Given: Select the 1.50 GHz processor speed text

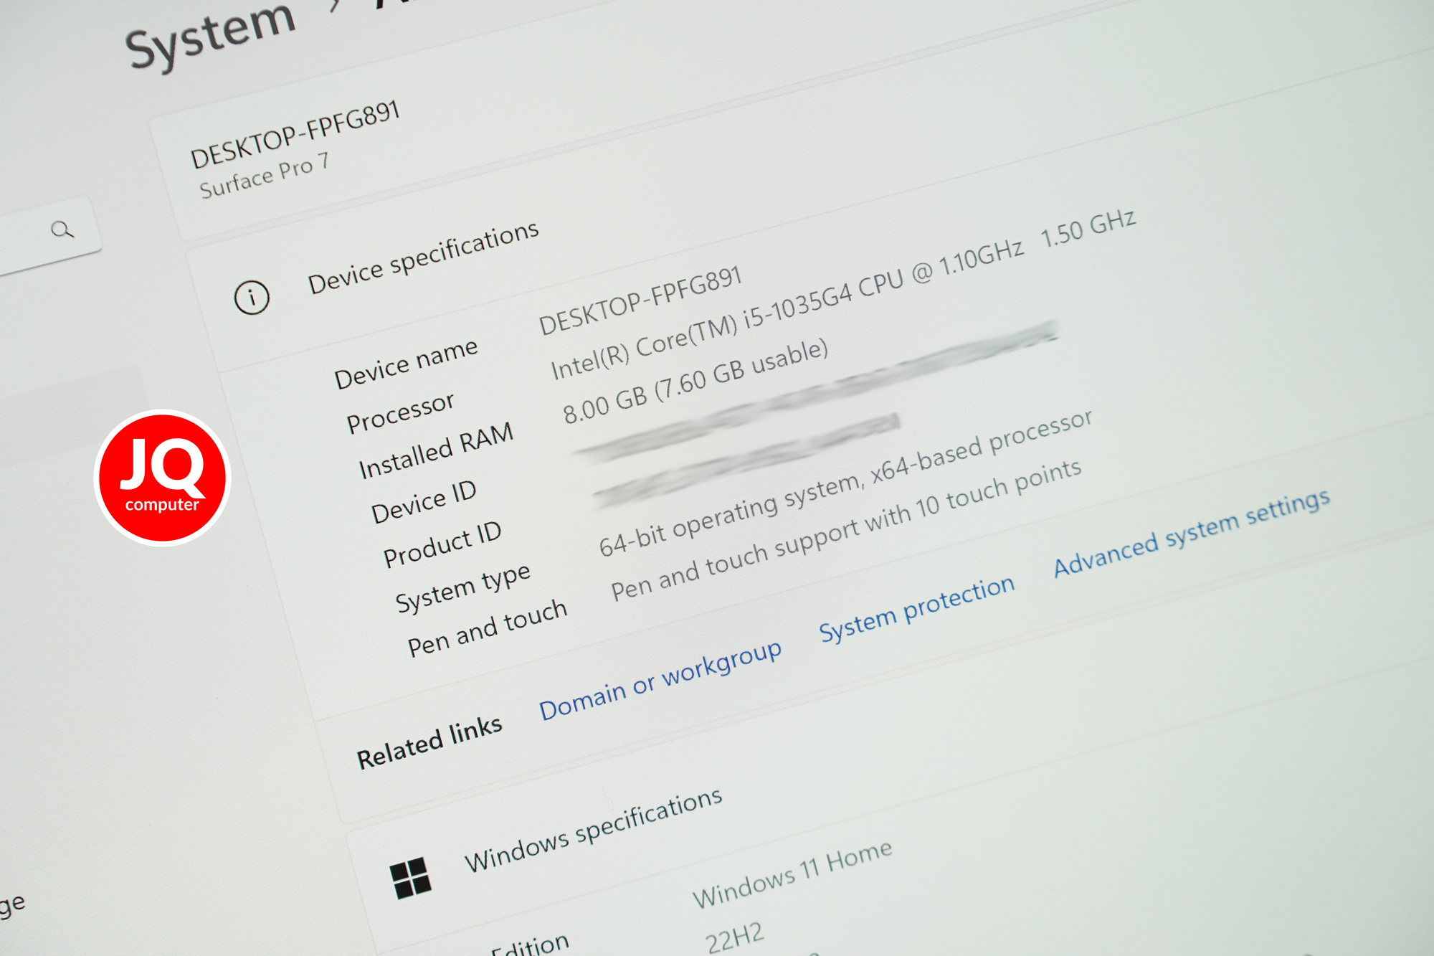Looking at the screenshot, I should [1088, 227].
